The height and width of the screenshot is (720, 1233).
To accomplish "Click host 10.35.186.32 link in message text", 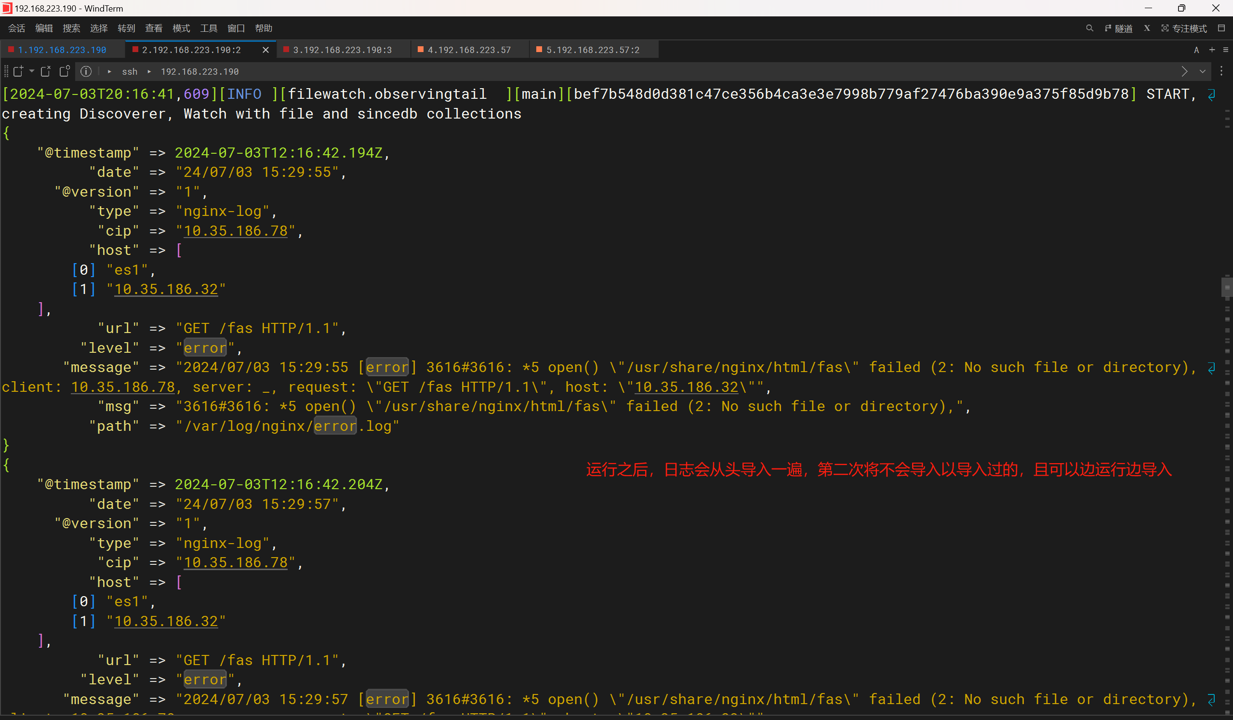I will 687,387.
